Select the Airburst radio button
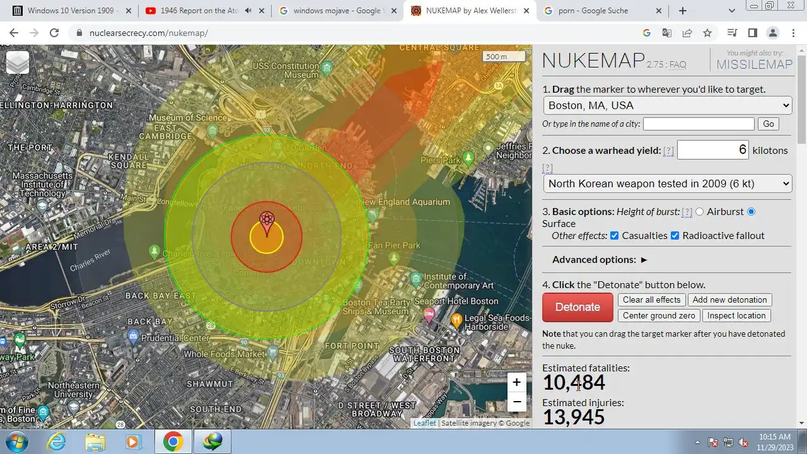807x454 pixels. (699, 212)
